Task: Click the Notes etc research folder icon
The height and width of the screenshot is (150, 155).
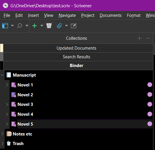Action: 9,134
